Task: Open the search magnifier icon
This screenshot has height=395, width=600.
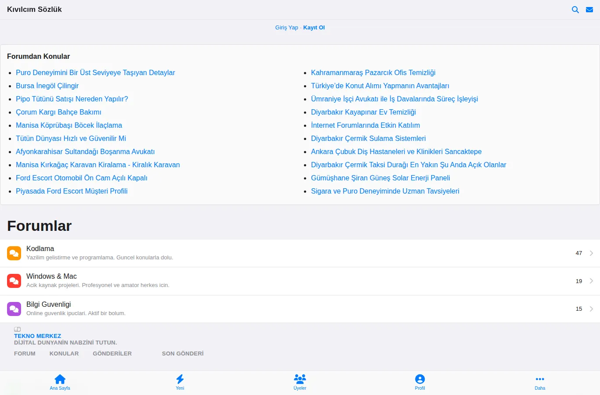Action: click(575, 10)
